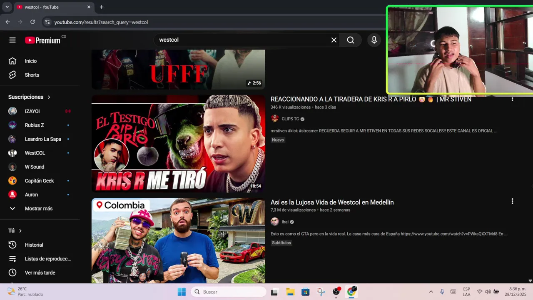
Task: Click the CLIPS TC channel avatar
Action: 275,119
